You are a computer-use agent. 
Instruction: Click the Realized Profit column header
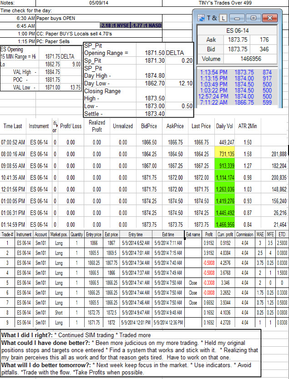pos(97,126)
